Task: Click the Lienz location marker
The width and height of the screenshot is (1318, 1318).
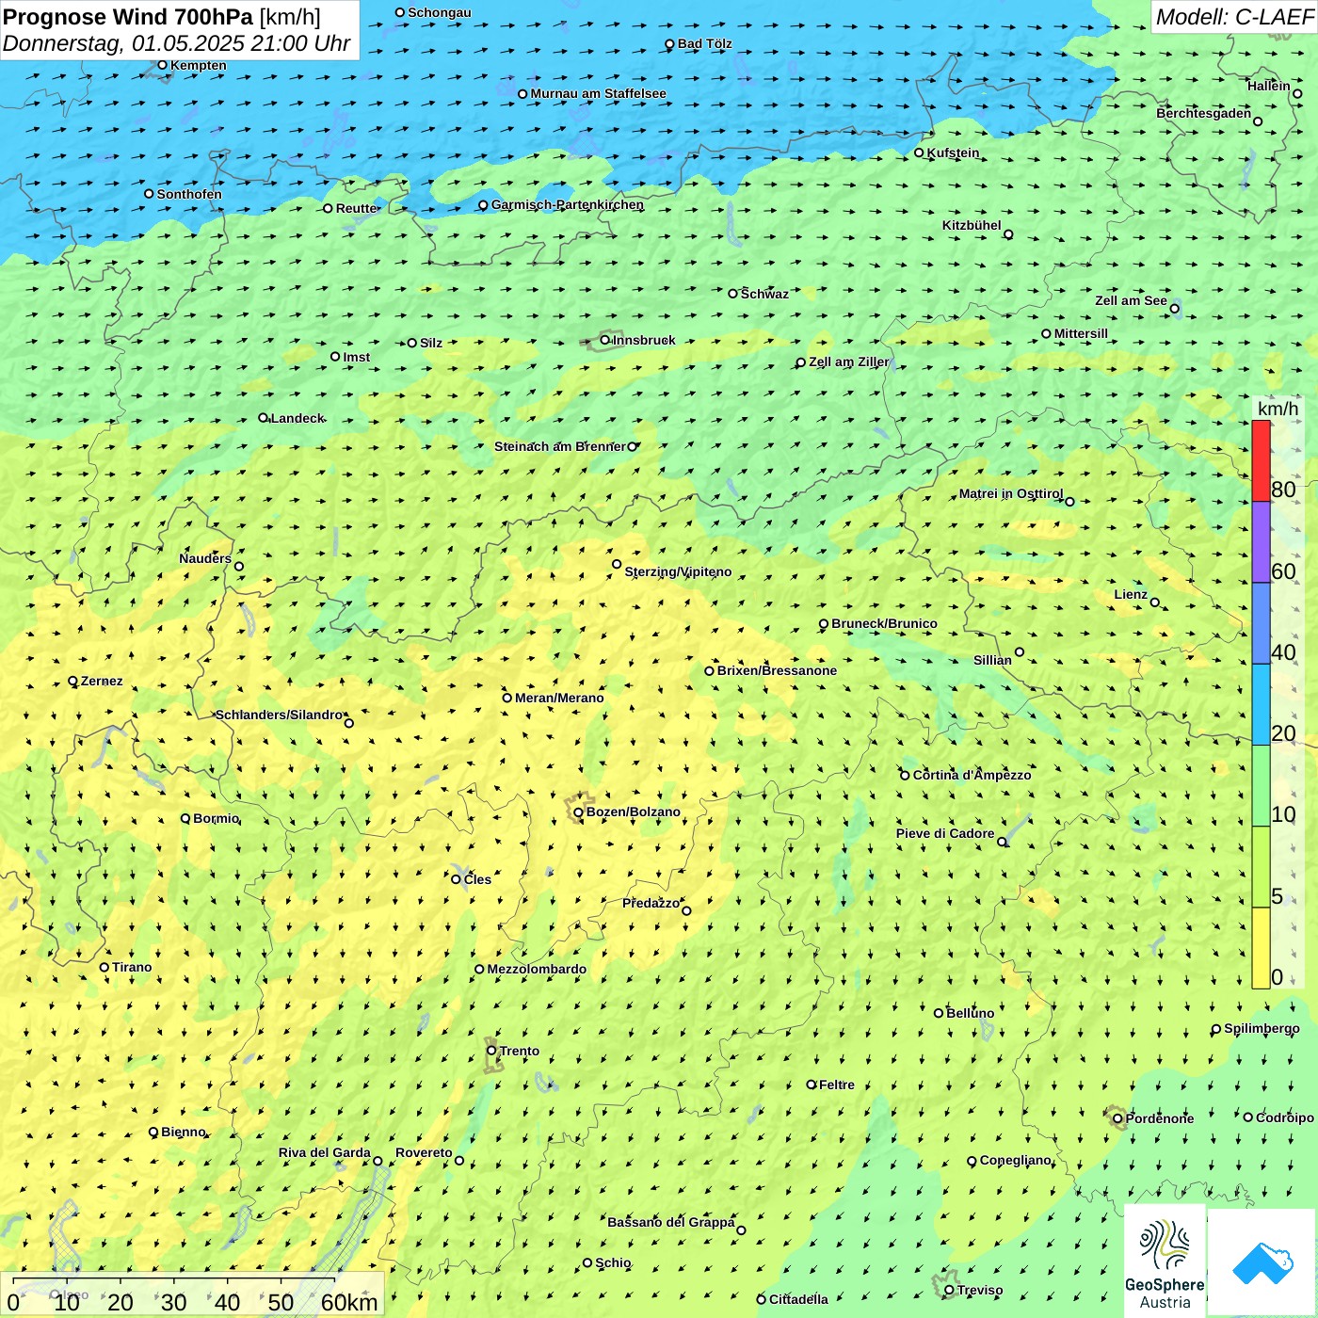Action: [1155, 603]
